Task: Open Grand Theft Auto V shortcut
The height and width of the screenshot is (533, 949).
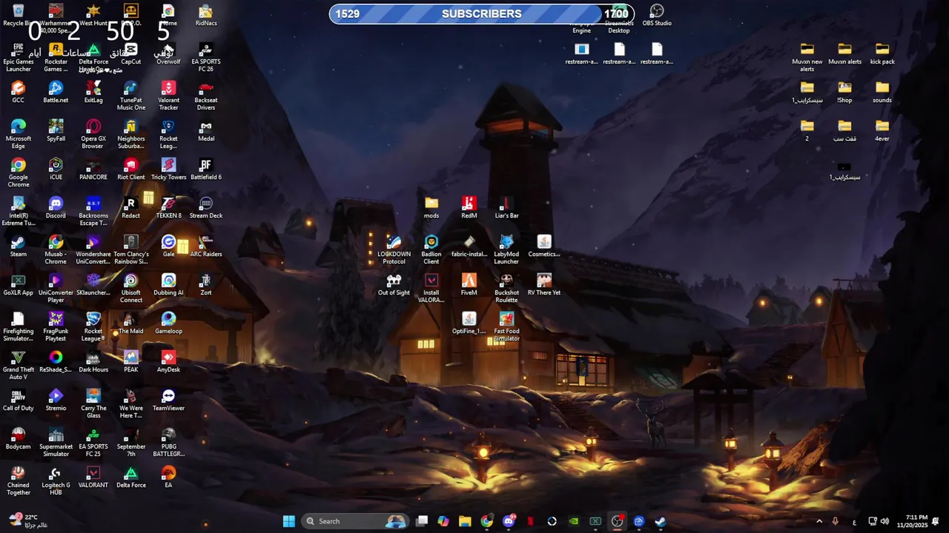Action: point(19,366)
